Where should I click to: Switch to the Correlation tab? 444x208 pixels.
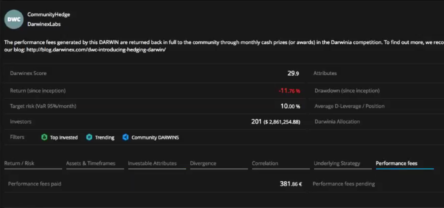[281, 164]
